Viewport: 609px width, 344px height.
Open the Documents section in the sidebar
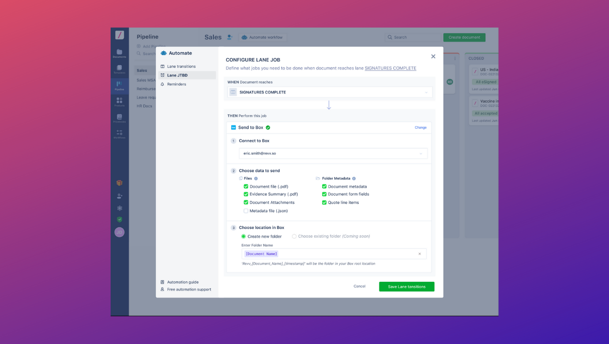tap(119, 52)
